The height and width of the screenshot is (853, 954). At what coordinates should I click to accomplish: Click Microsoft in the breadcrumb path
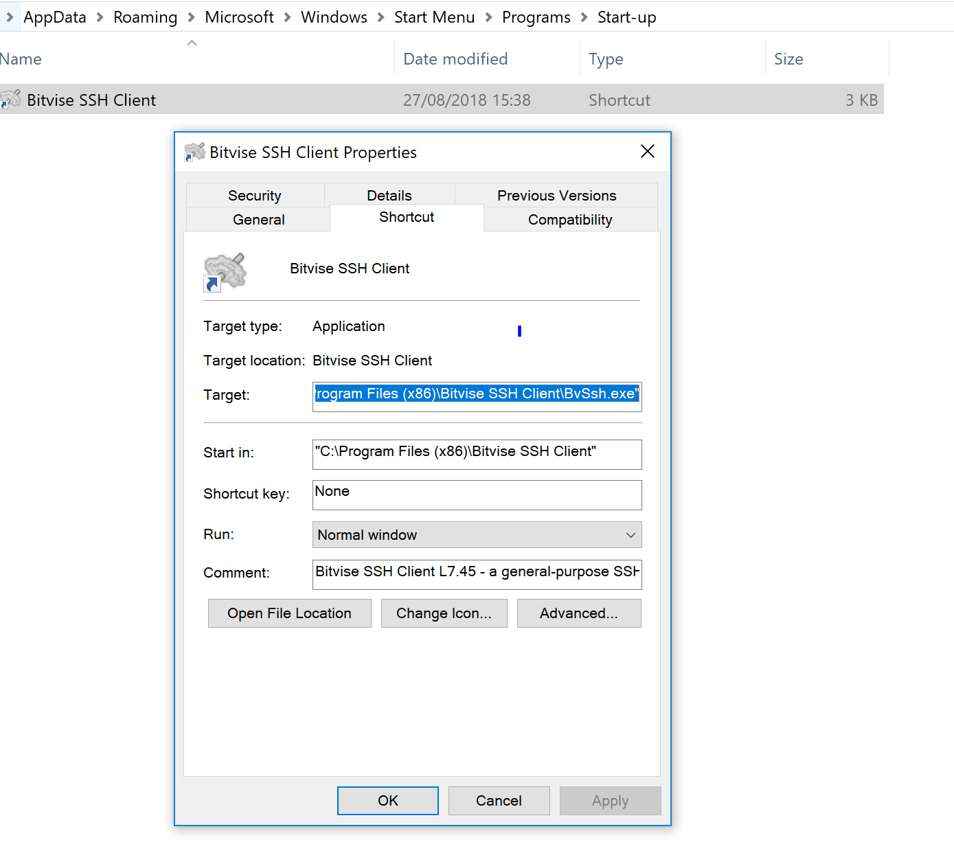[x=239, y=17]
